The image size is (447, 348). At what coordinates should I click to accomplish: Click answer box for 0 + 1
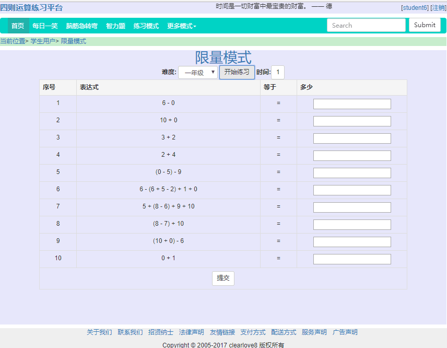[x=352, y=259]
